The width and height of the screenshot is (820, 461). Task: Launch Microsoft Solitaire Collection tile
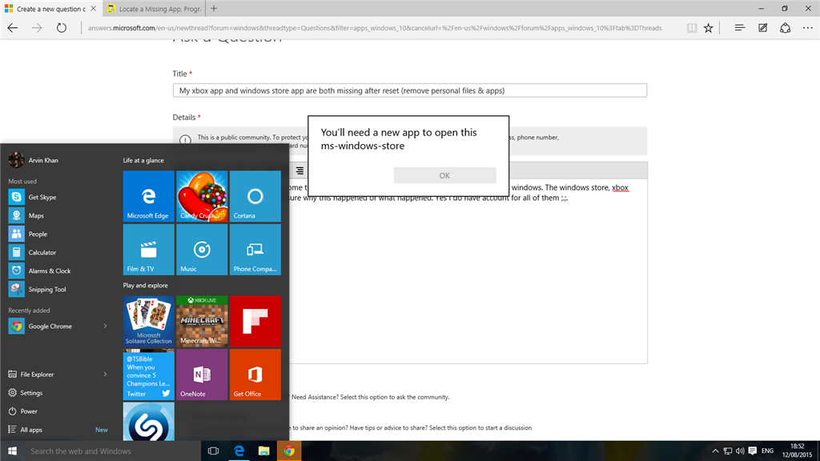(x=148, y=322)
